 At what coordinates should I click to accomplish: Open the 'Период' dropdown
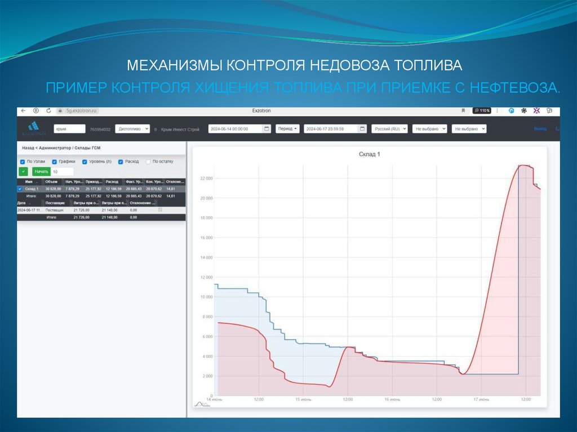287,129
